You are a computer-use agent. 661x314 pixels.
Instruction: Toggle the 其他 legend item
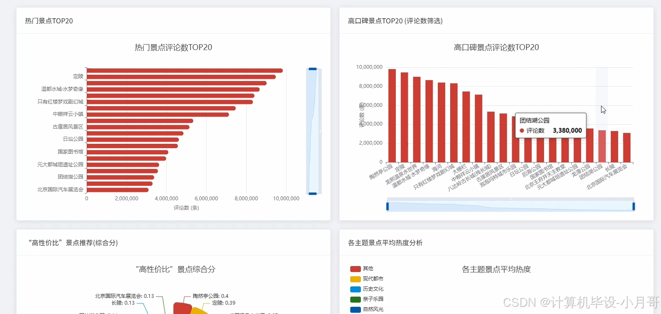361,269
